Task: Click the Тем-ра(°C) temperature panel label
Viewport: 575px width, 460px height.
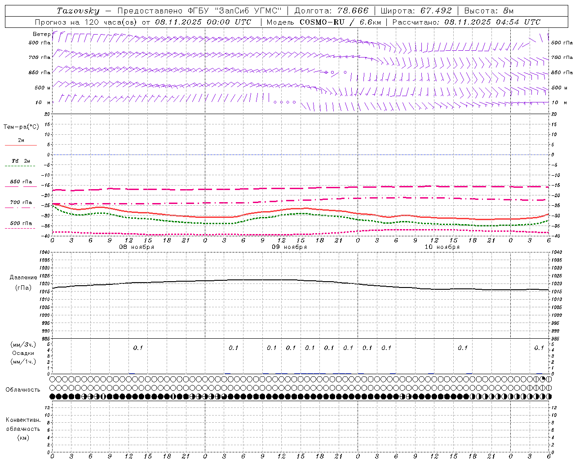Action: pos(21,127)
